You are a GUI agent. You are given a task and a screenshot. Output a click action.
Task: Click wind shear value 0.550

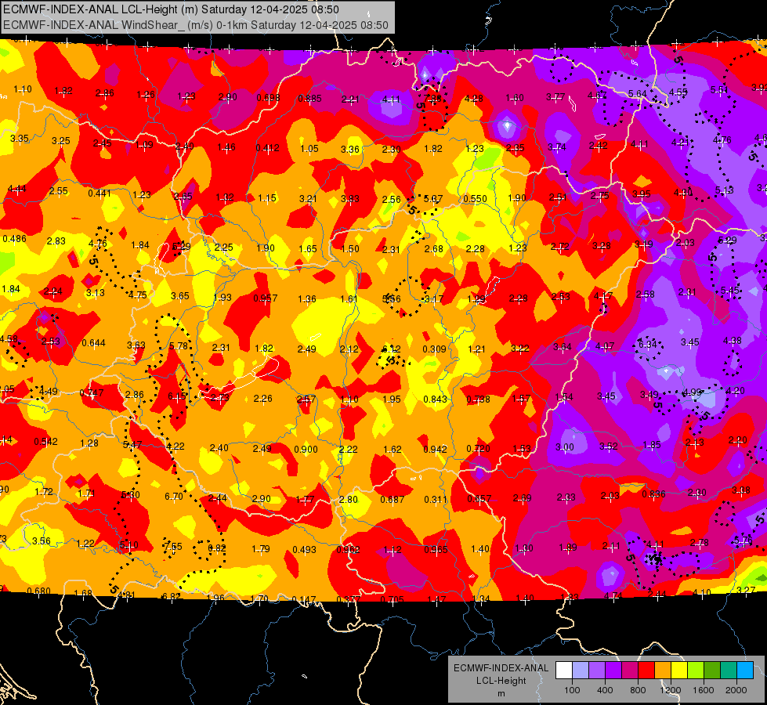tap(475, 199)
